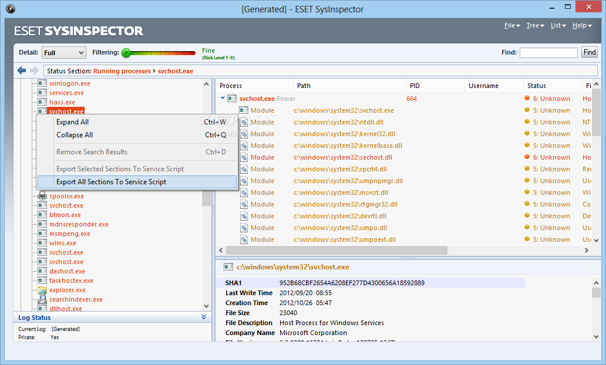Image resolution: width=606 pixels, height=365 pixels.
Task: Click the module icon for umpoext.dll
Action: click(x=244, y=239)
